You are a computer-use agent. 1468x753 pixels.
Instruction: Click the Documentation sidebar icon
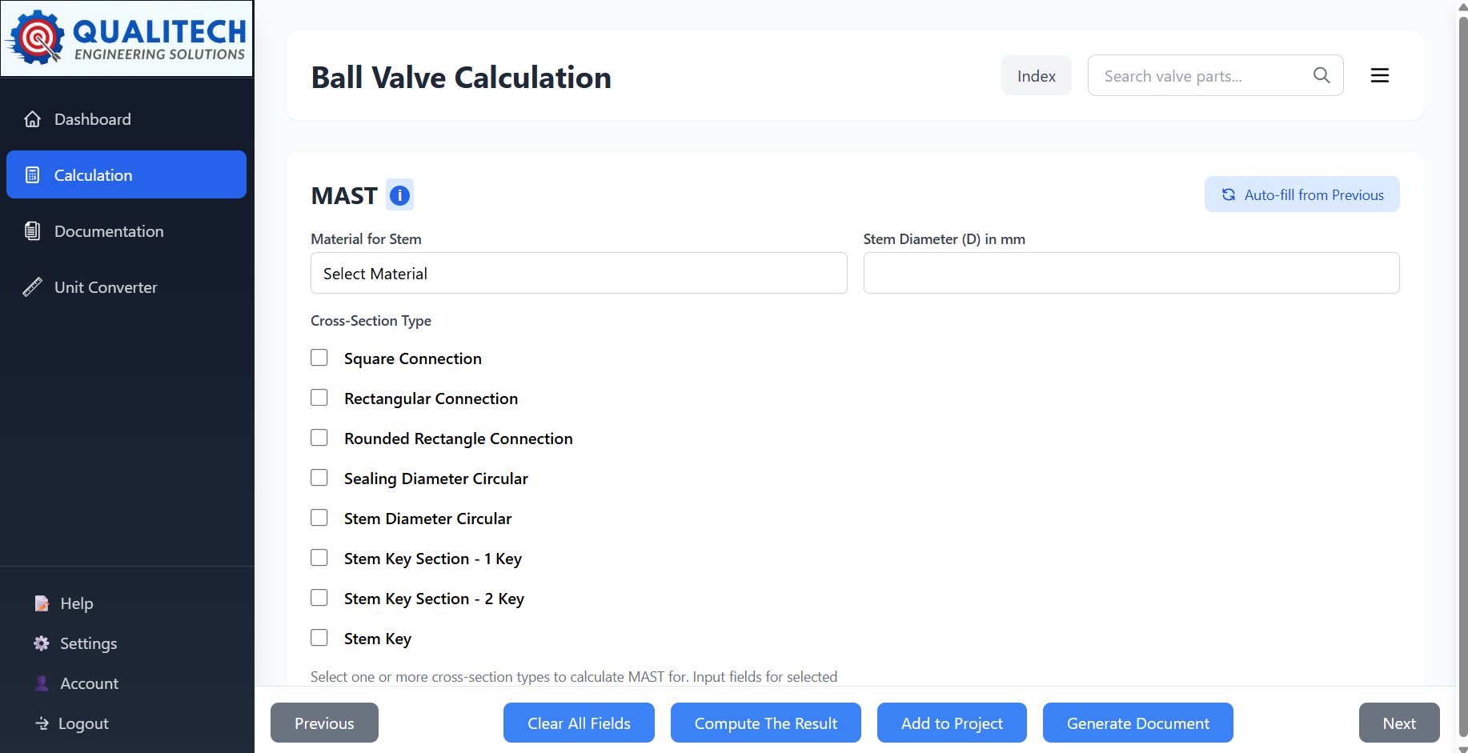click(32, 230)
